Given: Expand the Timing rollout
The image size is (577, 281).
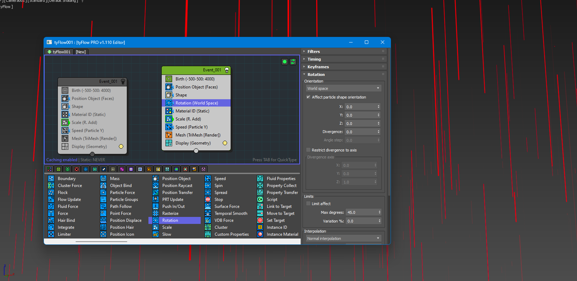Looking at the screenshot, I should [x=344, y=59].
